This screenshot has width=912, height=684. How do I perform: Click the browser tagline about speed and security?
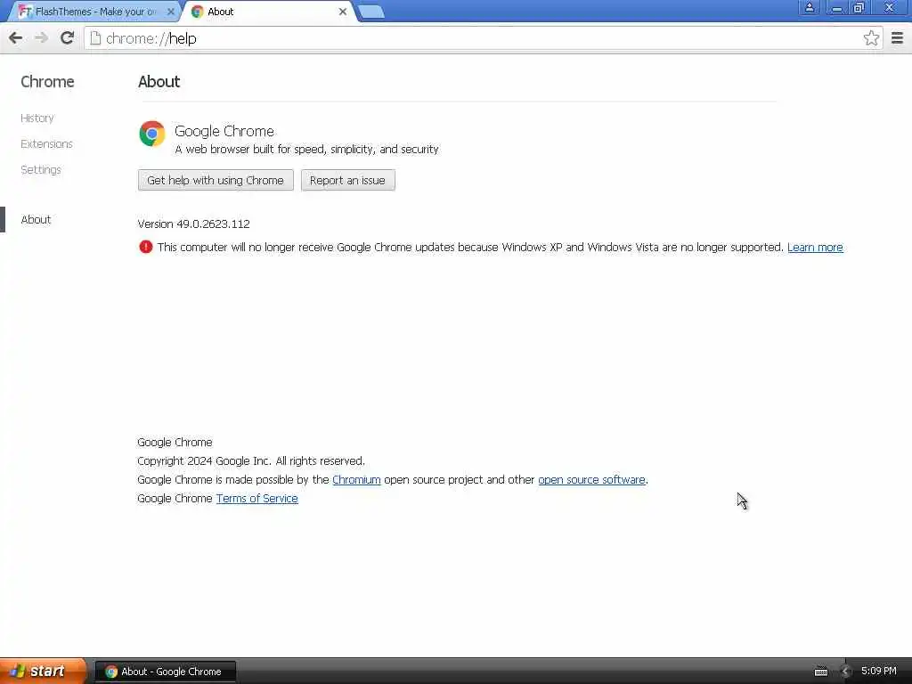306,150
